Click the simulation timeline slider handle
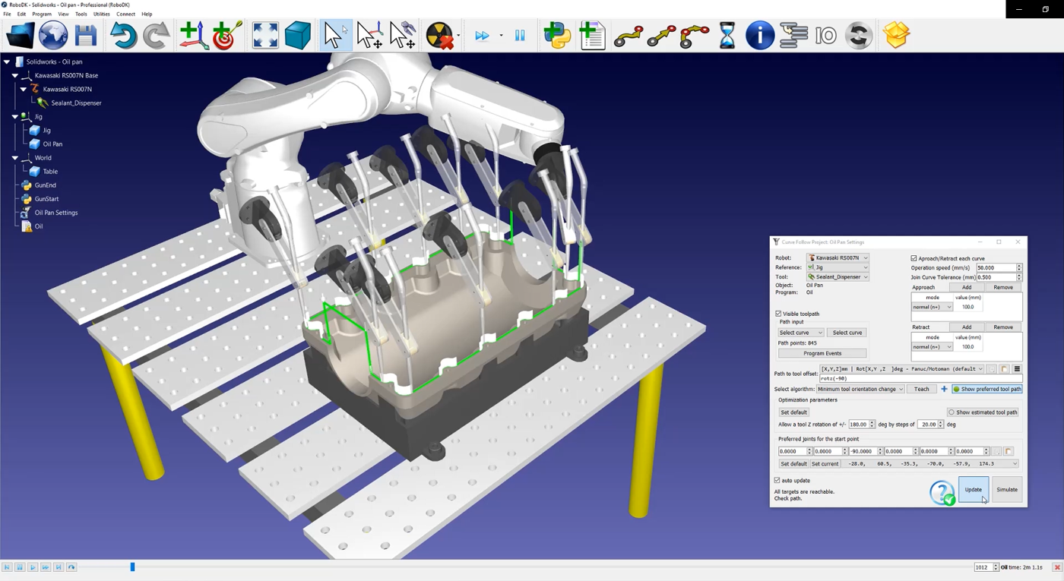1064x581 pixels. (x=132, y=567)
